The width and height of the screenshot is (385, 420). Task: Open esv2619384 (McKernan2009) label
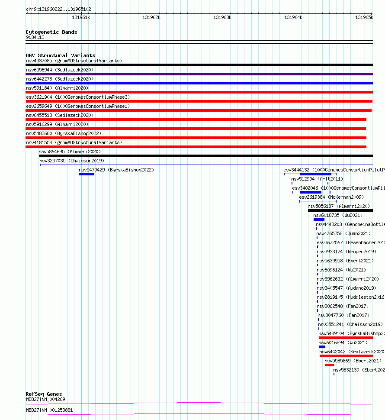(331, 197)
